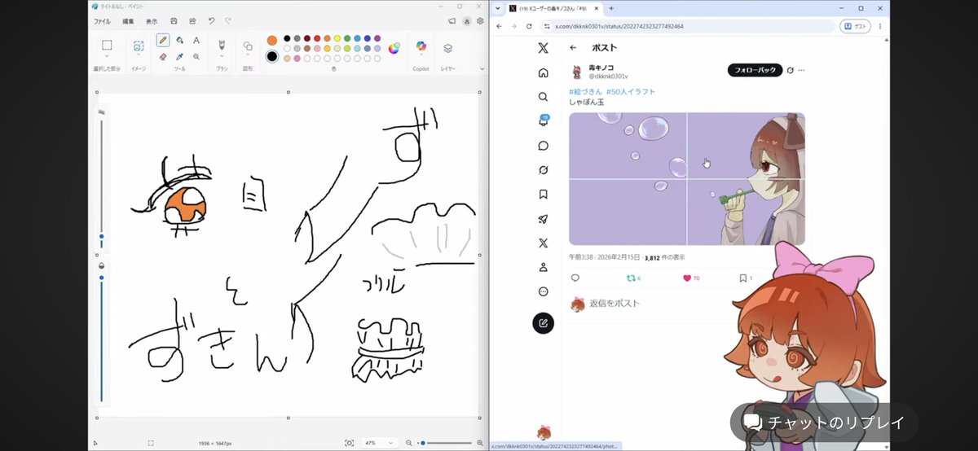Select the Magnifier tool
The image size is (978, 451).
pyautogui.click(x=196, y=57)
